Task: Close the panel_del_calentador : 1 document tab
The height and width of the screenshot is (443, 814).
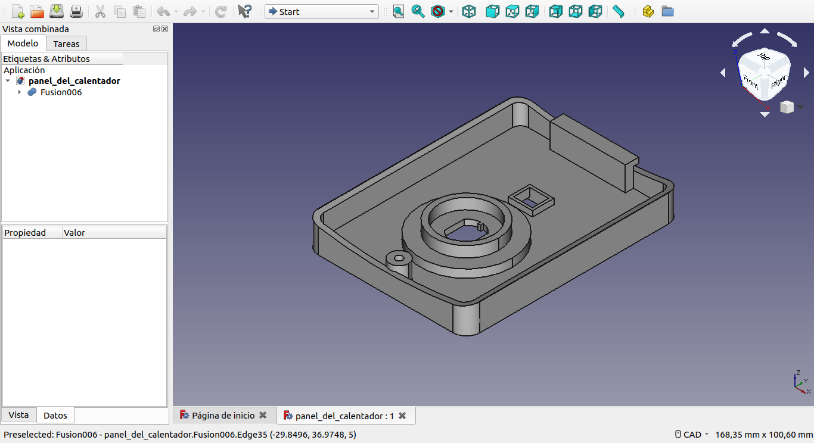Action: tap(402, 416)
